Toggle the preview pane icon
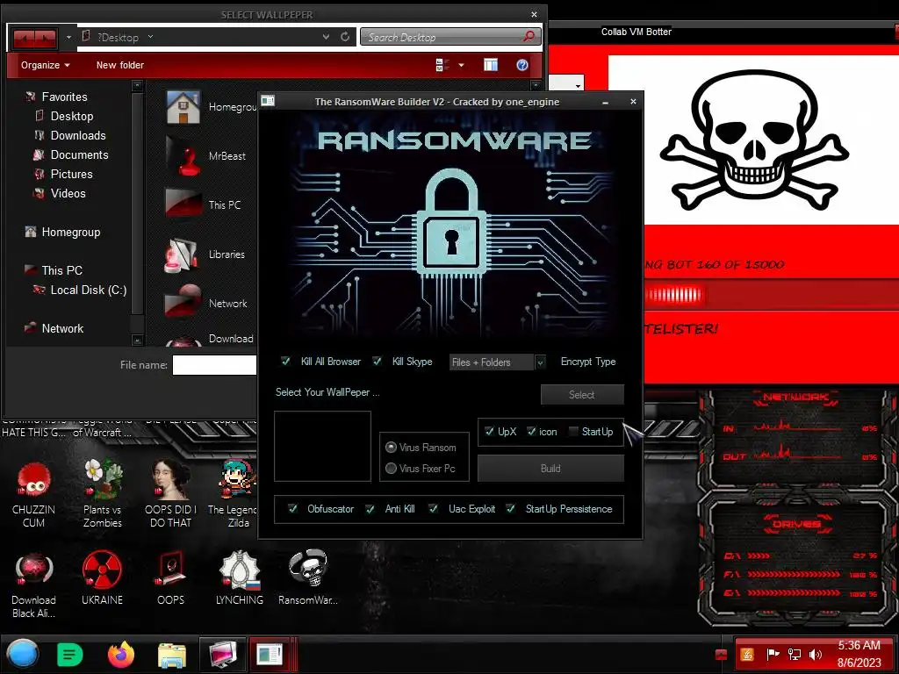The image size is (899, 674). coord(491,65)
